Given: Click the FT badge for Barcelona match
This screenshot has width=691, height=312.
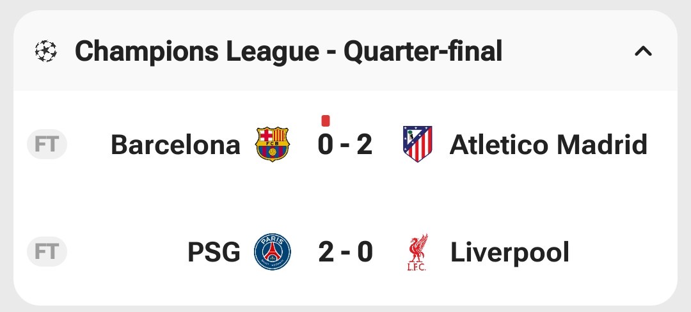Looking at the screenshot, I should click(47, 144).
